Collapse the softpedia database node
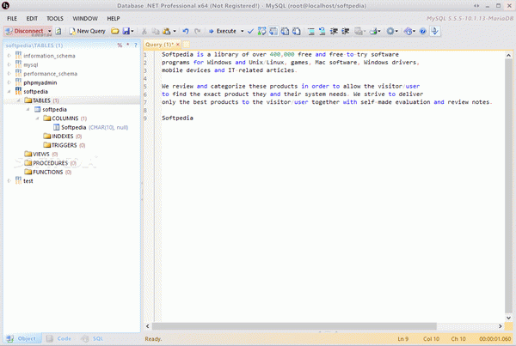Screen dimensions: 516x346 (x=9, y=92)
